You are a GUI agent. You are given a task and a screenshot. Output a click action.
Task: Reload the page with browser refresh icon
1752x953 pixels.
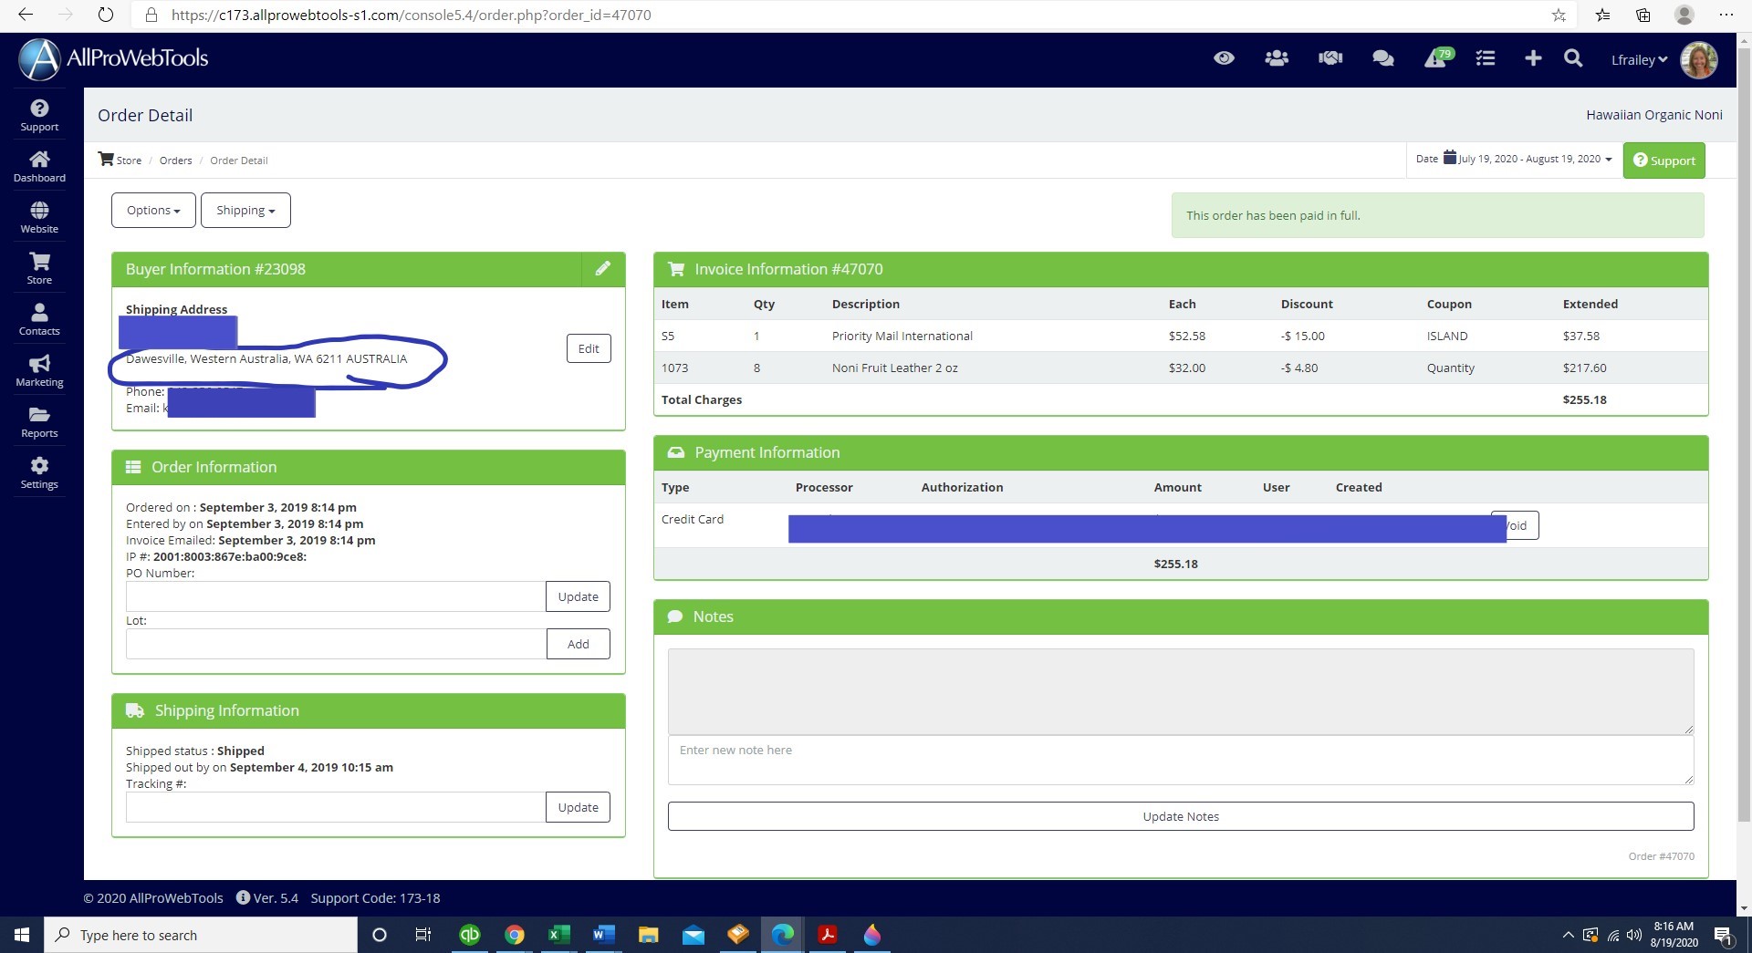[106, 15]
